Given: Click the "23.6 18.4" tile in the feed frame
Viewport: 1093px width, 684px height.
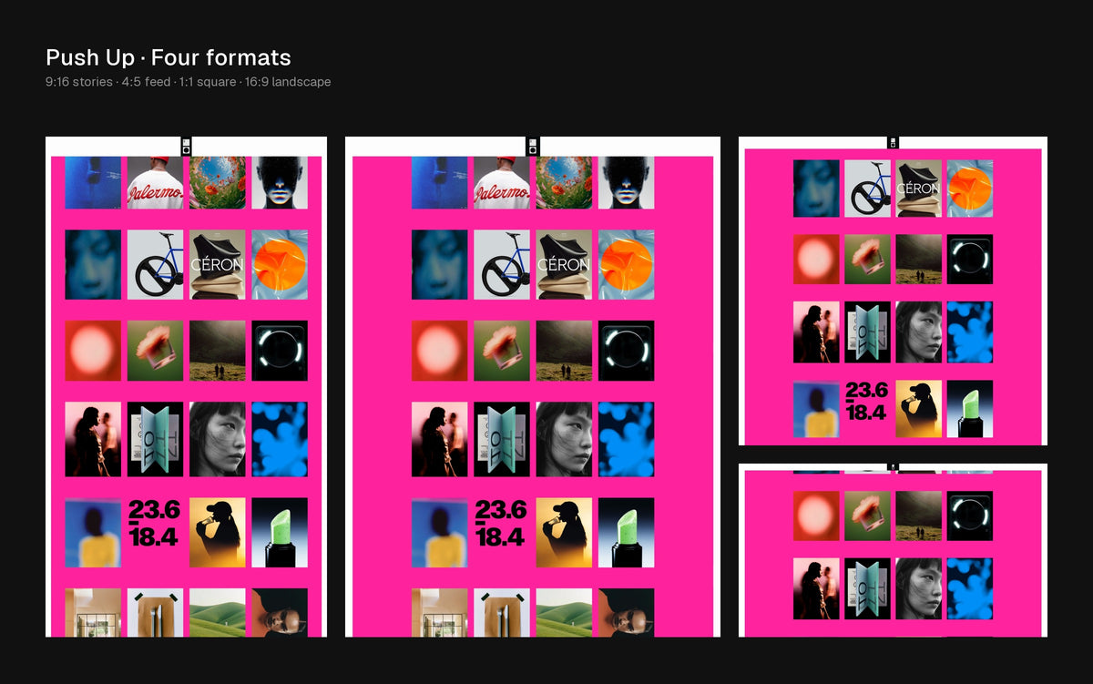Looking at the screenshot, I should point(502,524).
